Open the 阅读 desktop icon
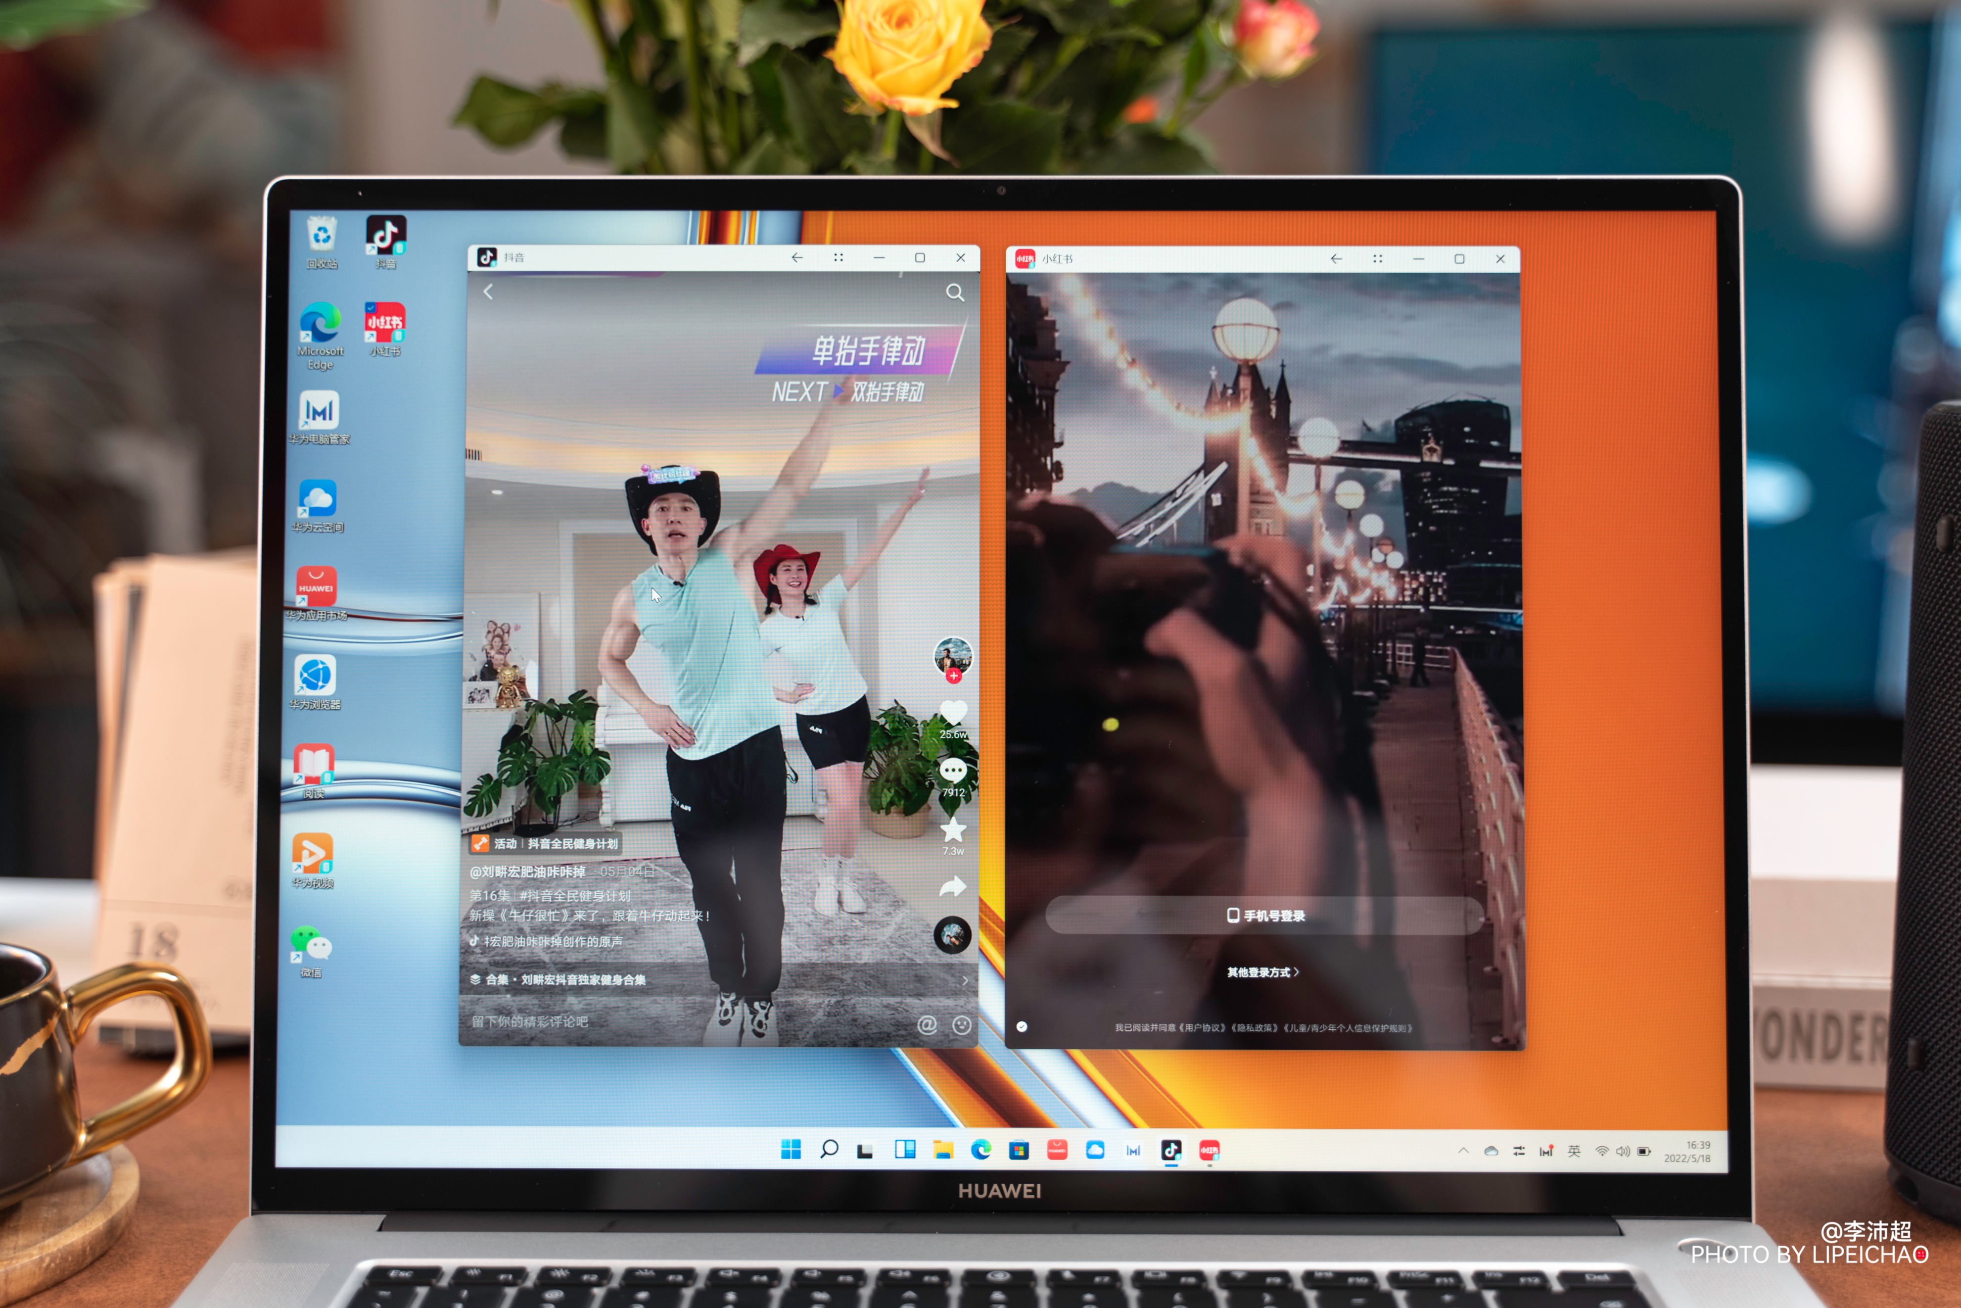1961x1308 pixels. coord(314,771)
